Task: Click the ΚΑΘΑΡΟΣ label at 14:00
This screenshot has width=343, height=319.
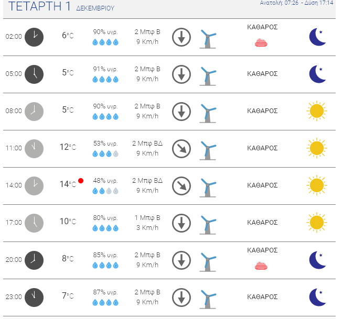Action: pyautogui.click(x=262, y=185)
